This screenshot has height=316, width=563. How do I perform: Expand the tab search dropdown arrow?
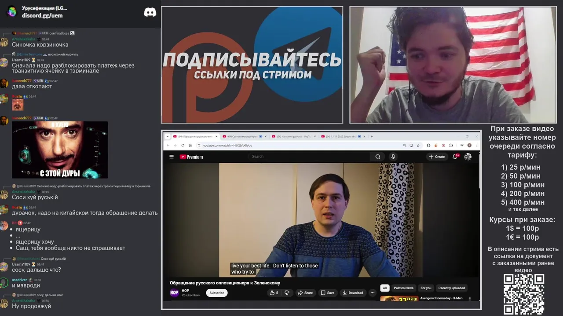pyautogui.click(x=168, y=136)
